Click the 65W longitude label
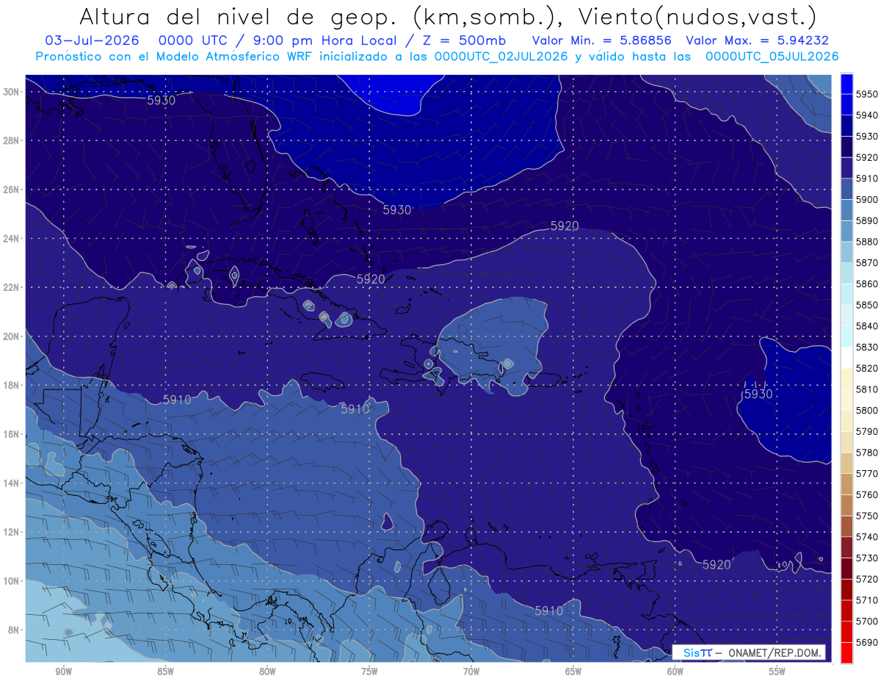 point(573,672)
